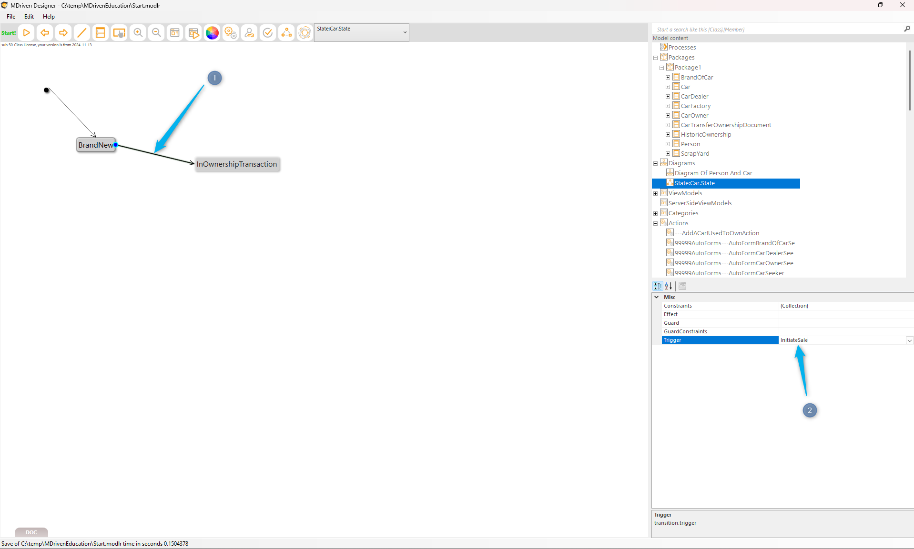
Task: Click the model search input field
Action: pyautogui.click(x=777, y=30)
